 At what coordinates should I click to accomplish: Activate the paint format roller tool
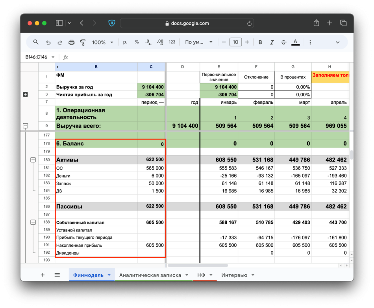(83, 42)
